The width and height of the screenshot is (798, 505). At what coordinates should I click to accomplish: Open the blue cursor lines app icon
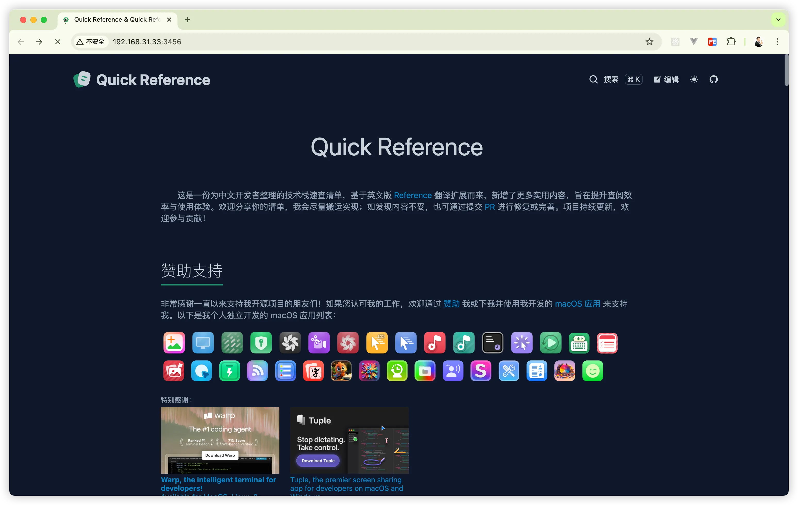coord(406,343)
